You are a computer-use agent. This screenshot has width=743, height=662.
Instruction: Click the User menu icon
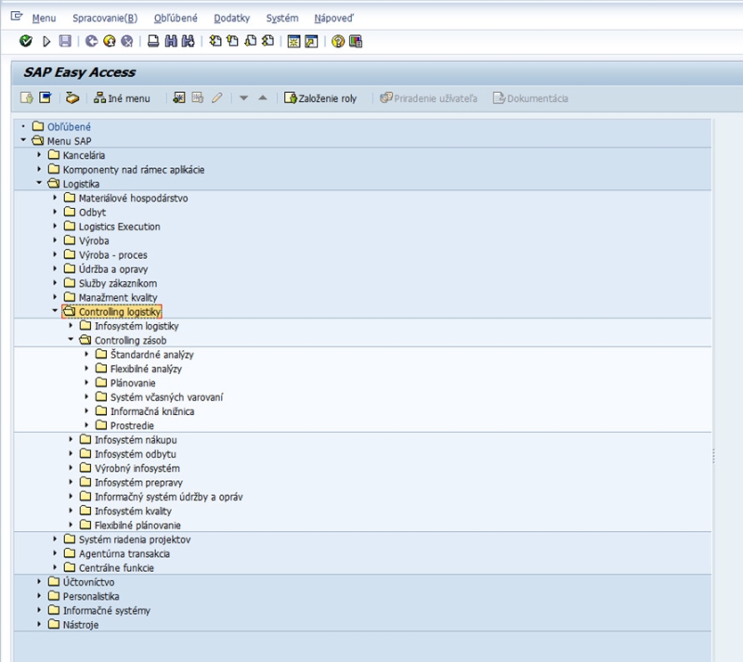click(27, 98)
